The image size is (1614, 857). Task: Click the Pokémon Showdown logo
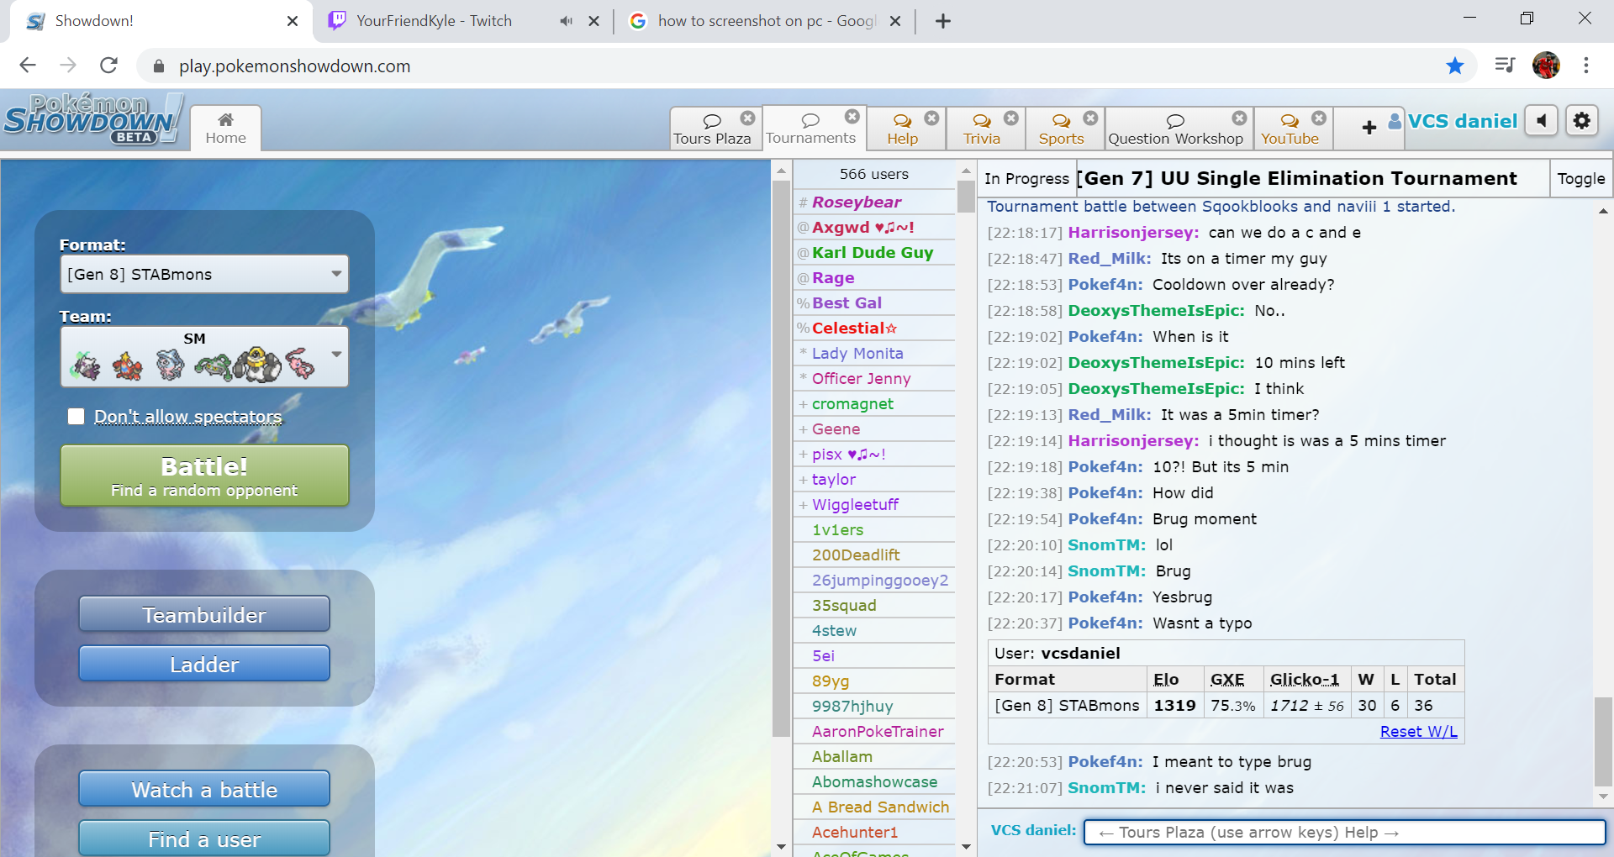click(92, 118)
